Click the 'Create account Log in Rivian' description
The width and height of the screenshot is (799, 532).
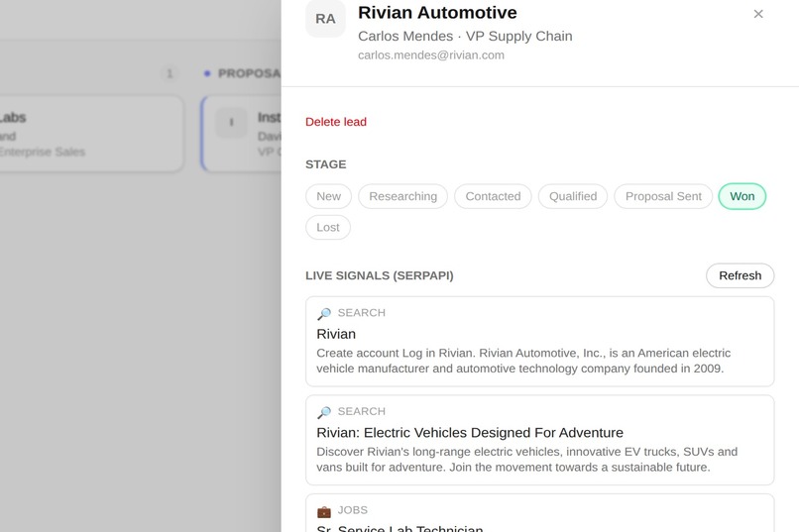click(x=523, y=361)
